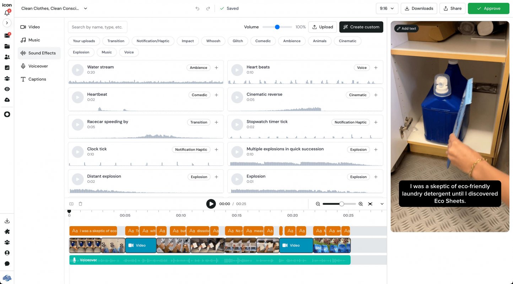The width and height of the screenshot is (513, 284).
Task: Expand the project title dropdown
Action: coord(85,9)
